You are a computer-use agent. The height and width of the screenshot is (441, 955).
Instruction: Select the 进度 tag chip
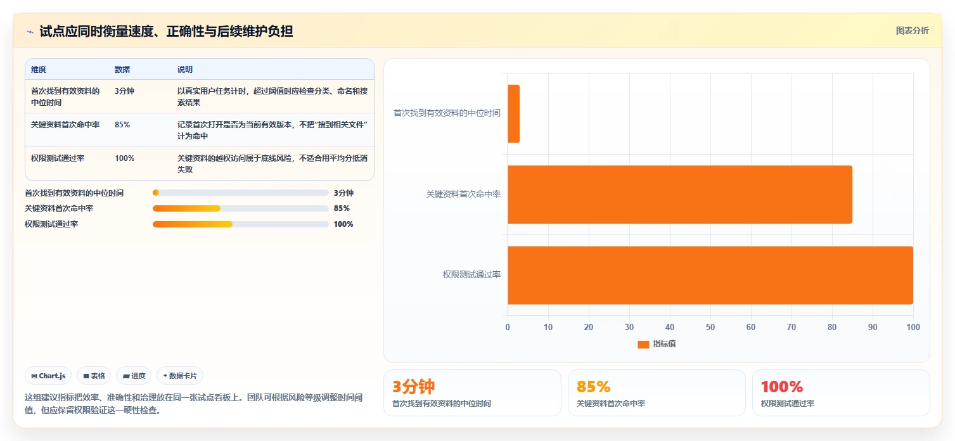tap(134, 376)
